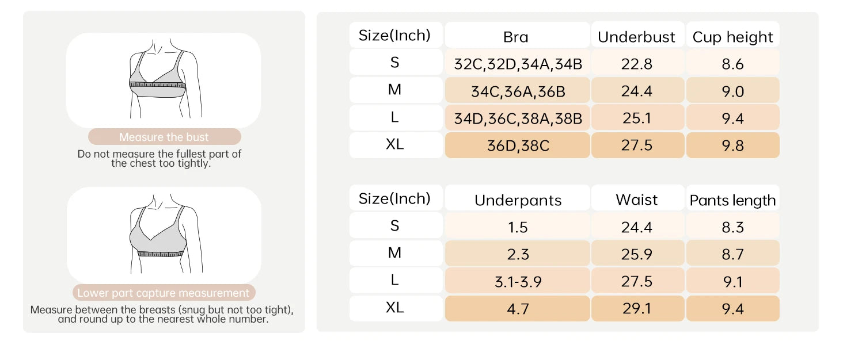Image resolution: width=843 pixels, height=345 pixels.
Task: Select the XL row in bra table
Action: click(564, 145)
